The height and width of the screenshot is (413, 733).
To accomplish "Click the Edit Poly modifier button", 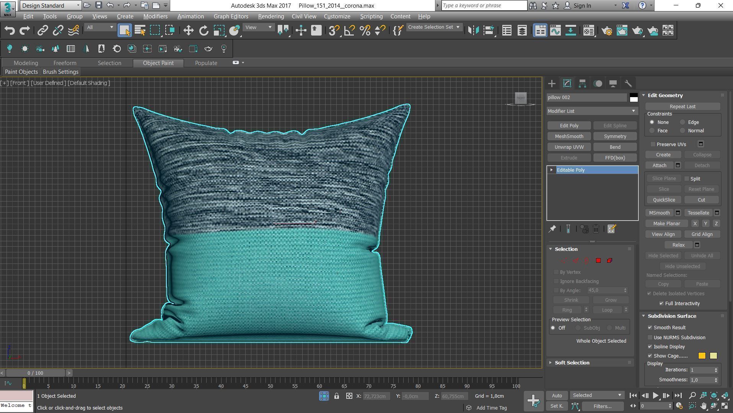I will click(569, 125).
